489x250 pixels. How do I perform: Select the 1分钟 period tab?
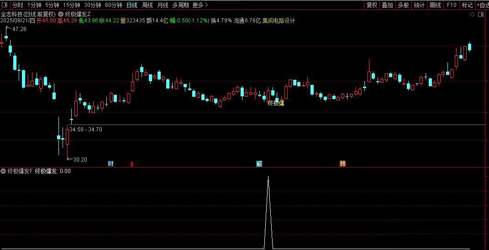click(x=34, y=5)
